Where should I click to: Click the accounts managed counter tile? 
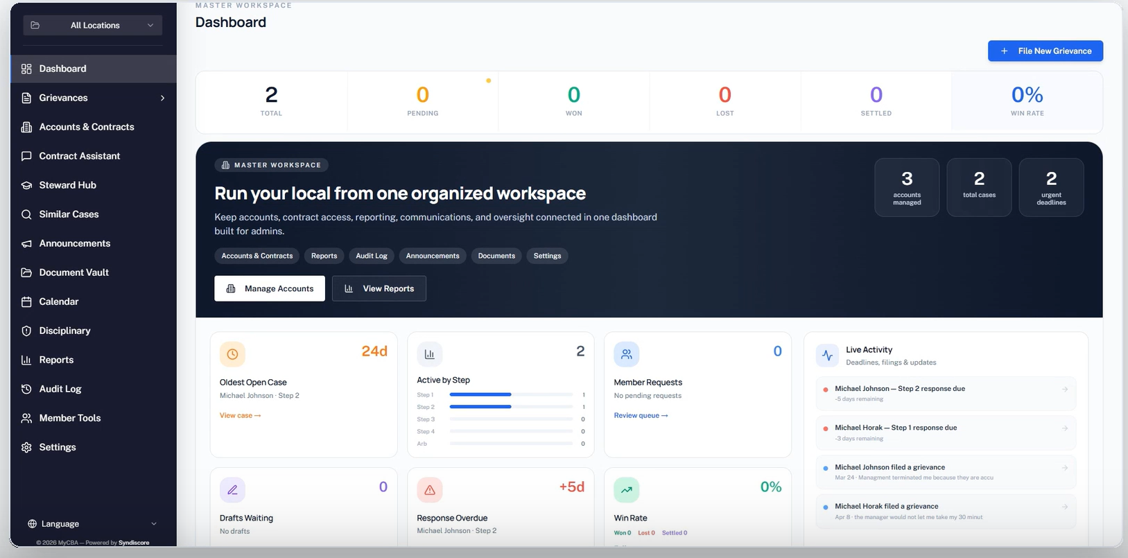pyautogui.click(x=907, y=187)
